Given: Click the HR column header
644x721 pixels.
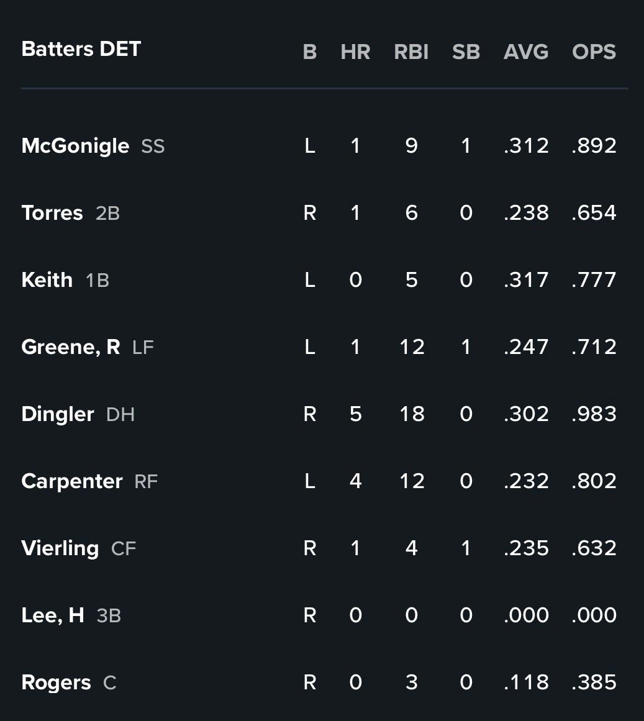Looking at the screenshot, I should (x=355, y=52).
